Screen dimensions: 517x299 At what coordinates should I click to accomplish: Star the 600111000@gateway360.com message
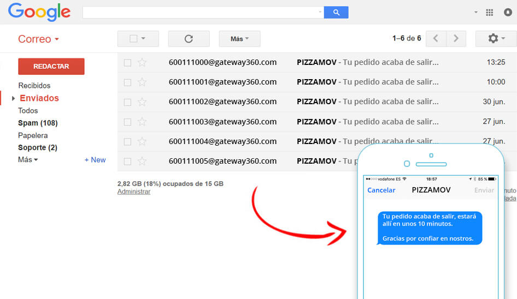click(142, 62)
